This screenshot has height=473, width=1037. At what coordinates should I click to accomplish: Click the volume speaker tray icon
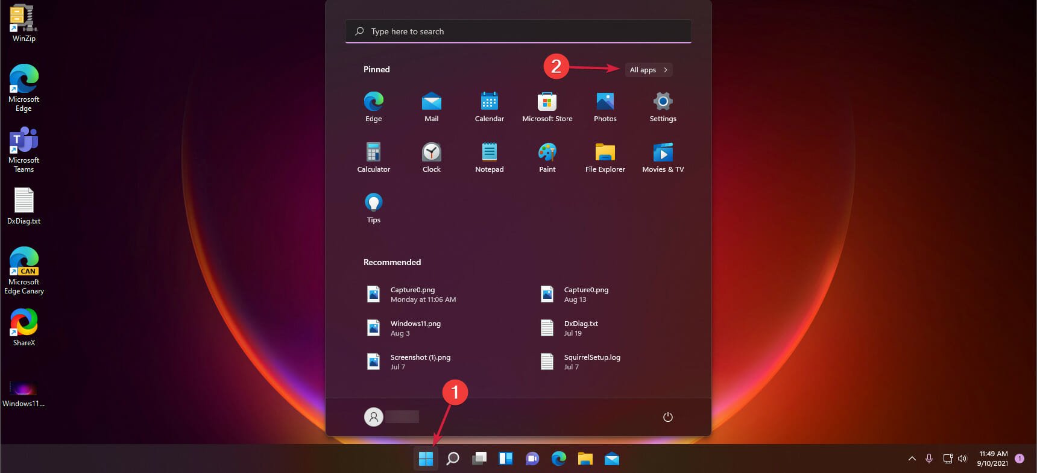point(962,459)
